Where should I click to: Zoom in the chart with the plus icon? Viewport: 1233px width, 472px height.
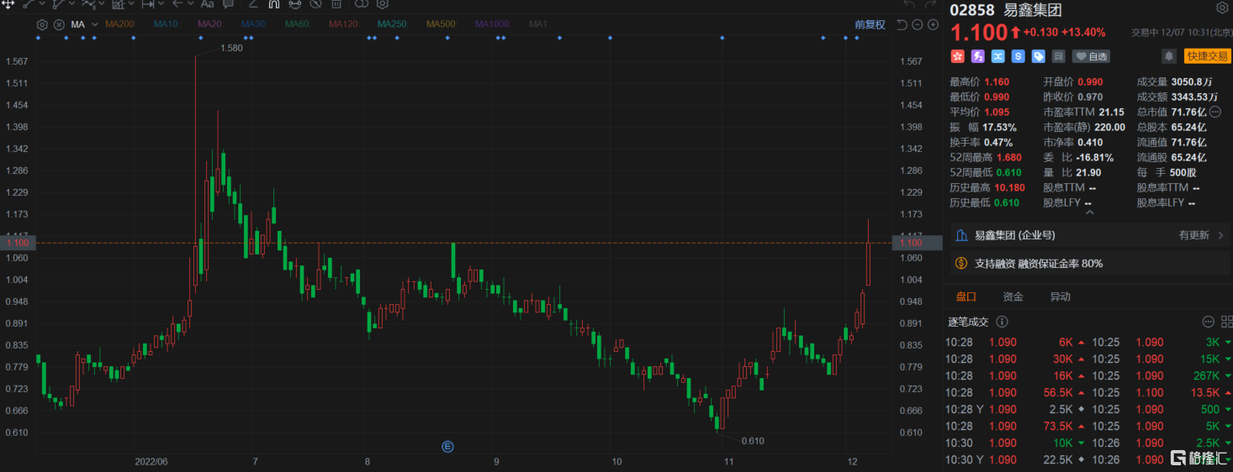click(x=933, y=24)
